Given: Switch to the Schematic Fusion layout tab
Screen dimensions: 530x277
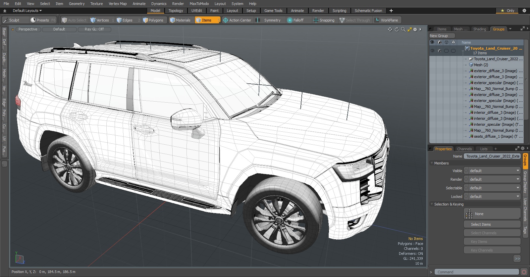Looking at the screenshot, I should coord(368,11).
